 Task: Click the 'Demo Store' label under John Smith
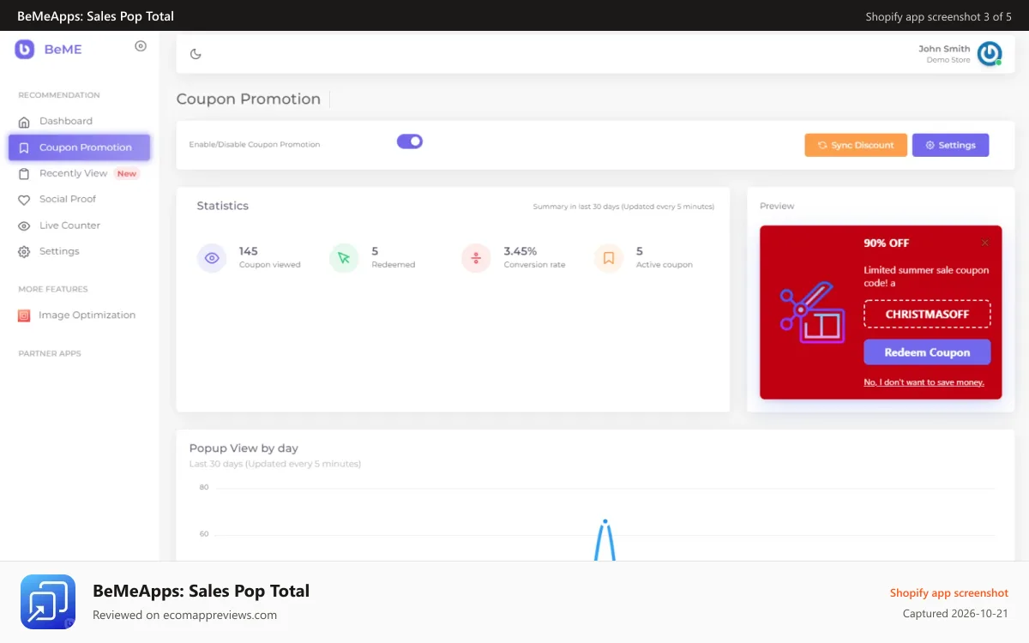pos(948,60)
